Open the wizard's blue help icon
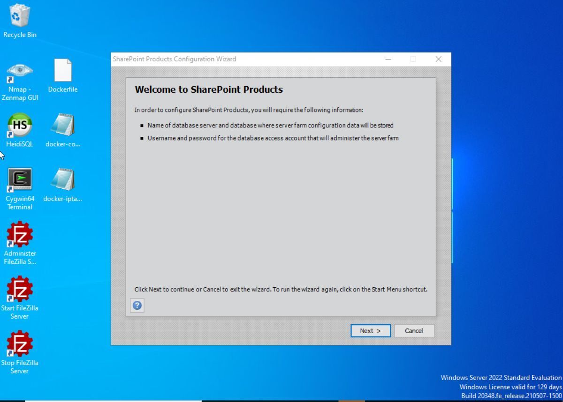This screenshot has width=563, height=402. tap(137, 305)
